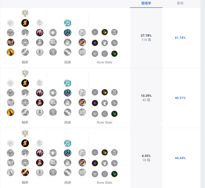The image size is (205, 188).
Task: Click the 43 场 games count
Action: [146, 100]
